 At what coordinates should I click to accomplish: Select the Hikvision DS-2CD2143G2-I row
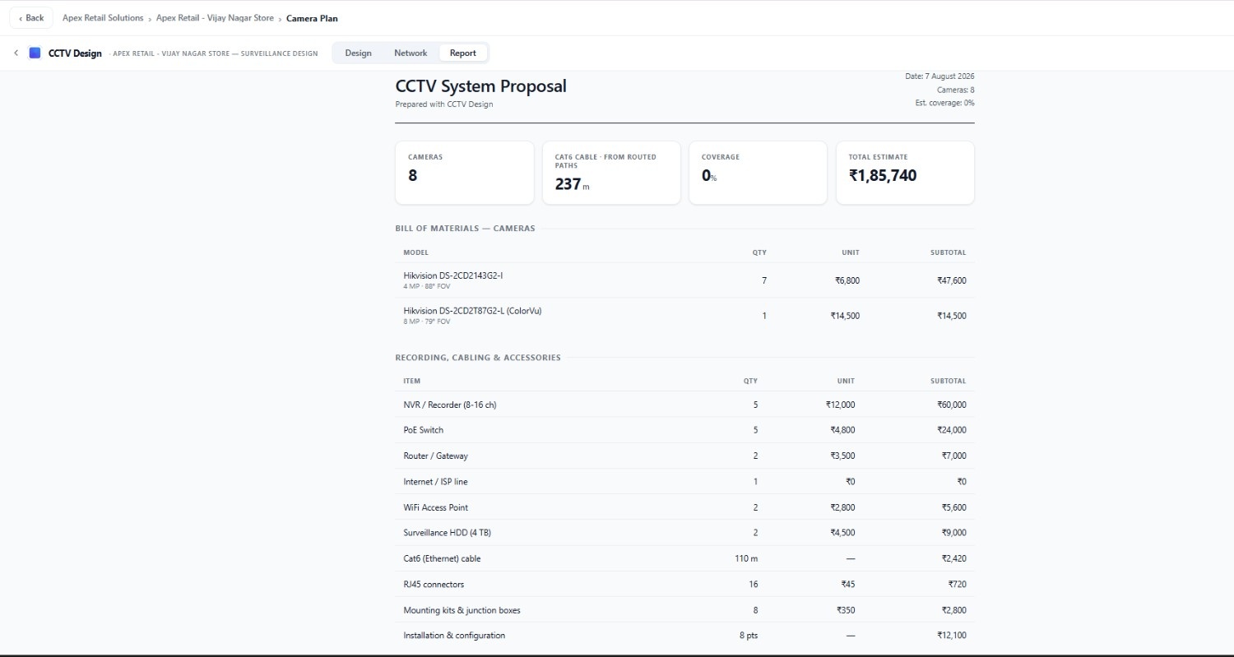pos(684,280)
